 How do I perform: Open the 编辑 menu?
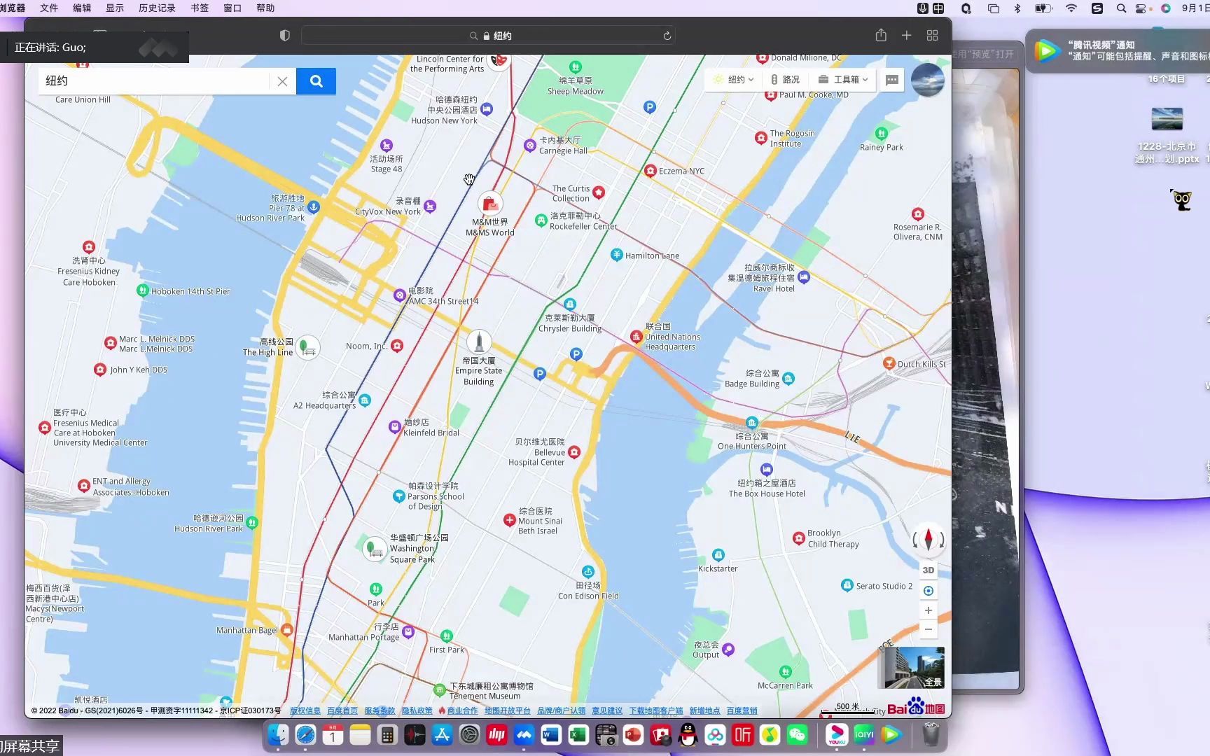tap(82, 8)
